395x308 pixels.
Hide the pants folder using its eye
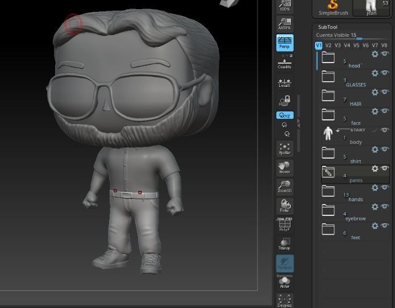[385, 168]
